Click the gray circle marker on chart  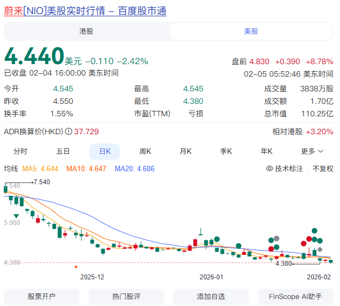tap(277, 238)
